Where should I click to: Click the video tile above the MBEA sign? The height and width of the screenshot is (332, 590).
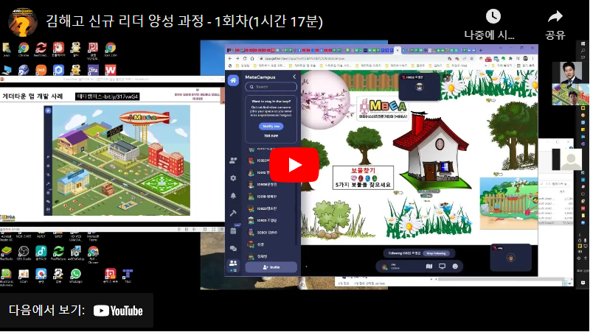coord(419,87)
